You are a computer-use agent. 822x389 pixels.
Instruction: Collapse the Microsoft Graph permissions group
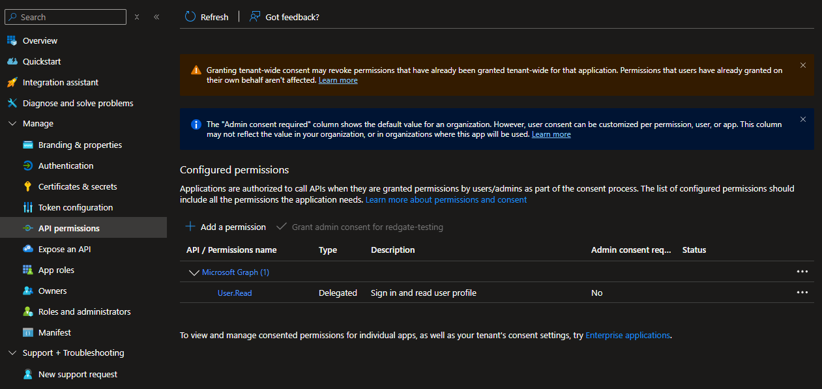coord(194,272)
